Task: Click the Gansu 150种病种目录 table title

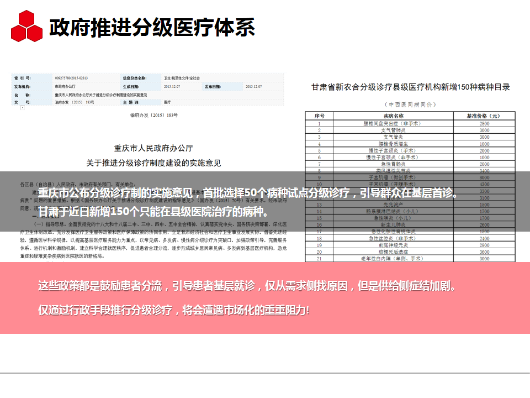Action: pos(410,87)
